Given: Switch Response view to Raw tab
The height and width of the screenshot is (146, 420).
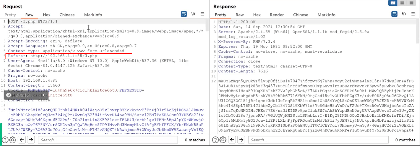Looking at the screenshot, I should pyautogui.click(x=240, y=15).
